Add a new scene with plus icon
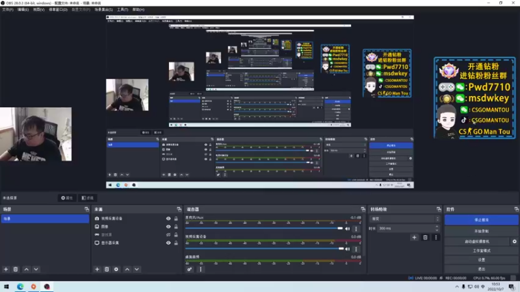Screen dimensions: 520x292 [x=6, y=269]
